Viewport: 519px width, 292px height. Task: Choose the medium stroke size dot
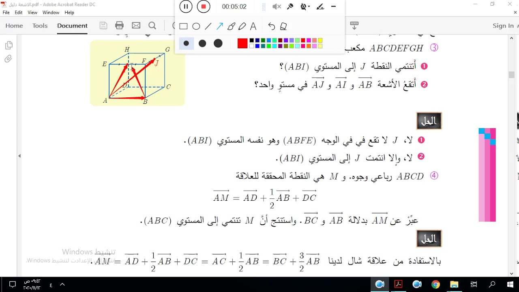tap(202, 43)
